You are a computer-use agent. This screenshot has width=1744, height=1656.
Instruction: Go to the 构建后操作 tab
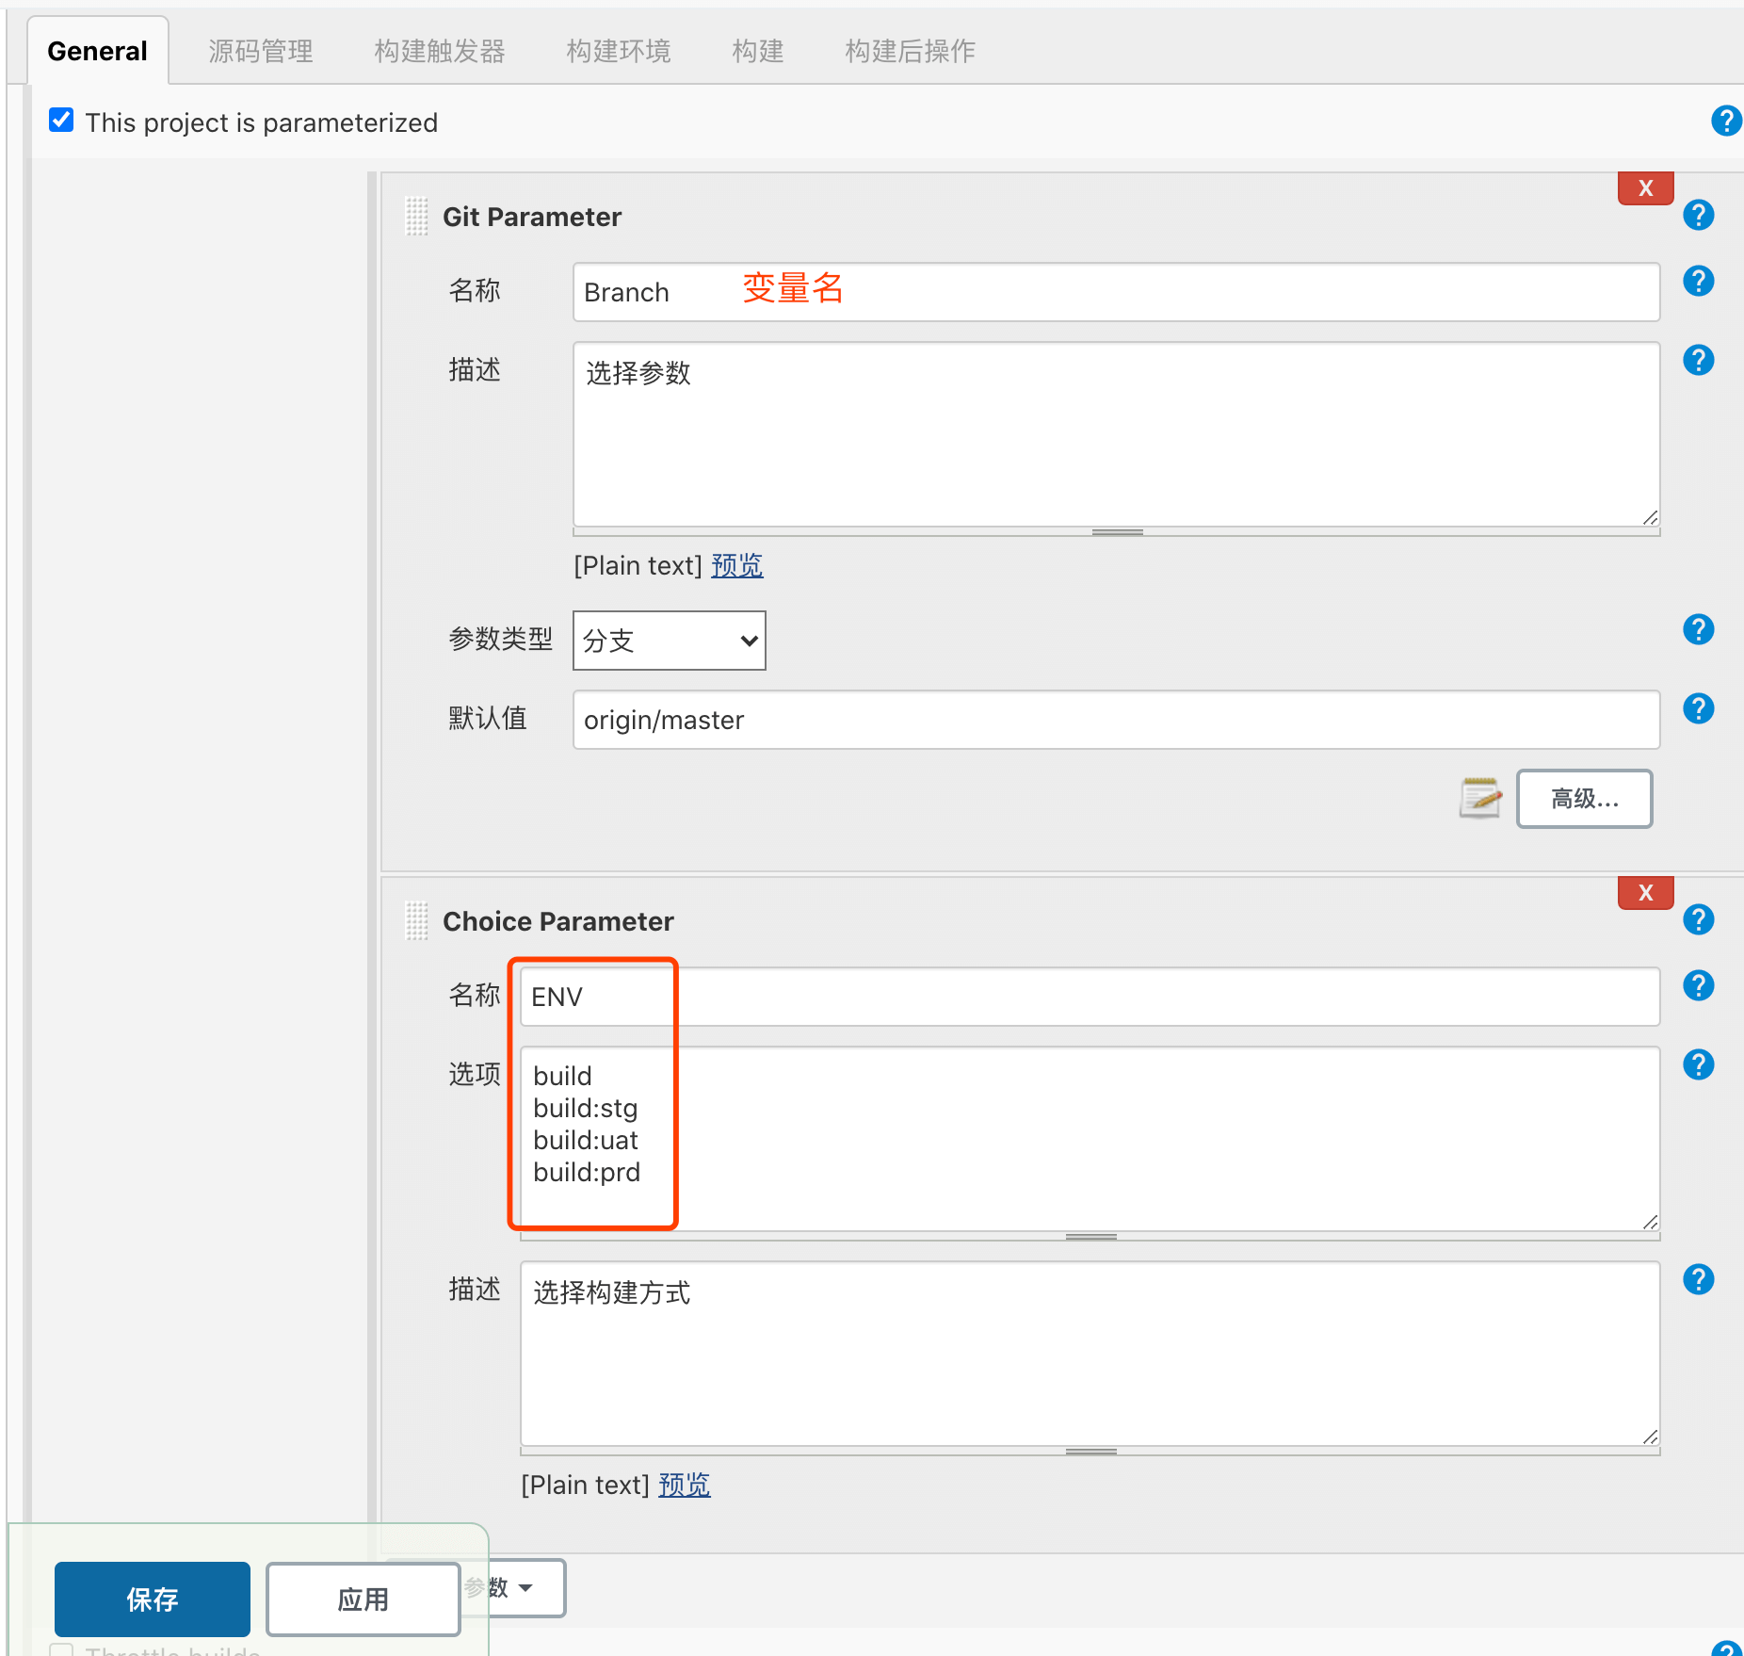910,51
